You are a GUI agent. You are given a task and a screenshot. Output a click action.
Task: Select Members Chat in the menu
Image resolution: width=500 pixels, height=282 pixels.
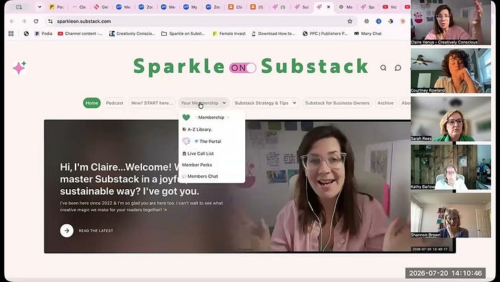(x=212, y=176)
